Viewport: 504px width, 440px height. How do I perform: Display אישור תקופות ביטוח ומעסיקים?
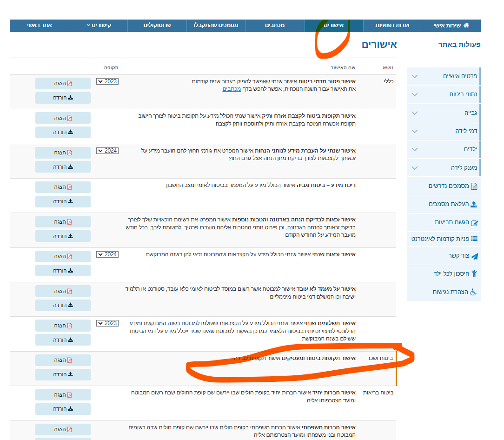(x=63, y=360)
